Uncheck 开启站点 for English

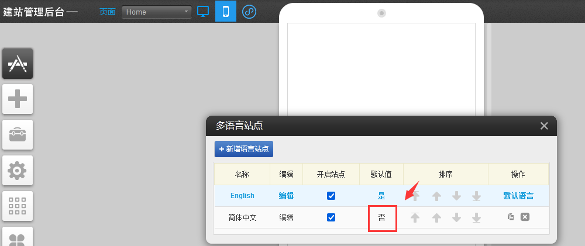pyautogui.click(x=331, y=196)
